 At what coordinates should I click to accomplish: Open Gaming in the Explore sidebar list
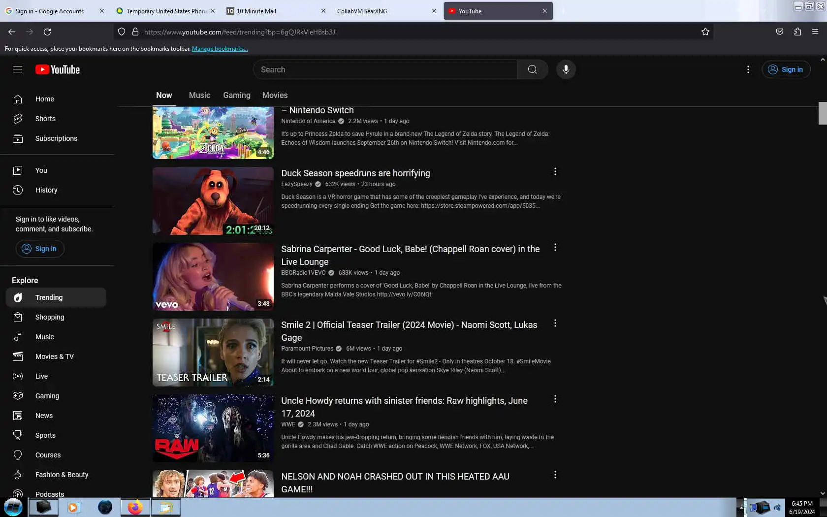point(56,396)
